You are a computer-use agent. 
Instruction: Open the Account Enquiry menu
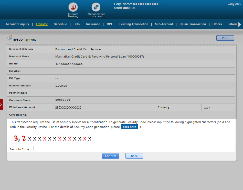coord(17,24)
